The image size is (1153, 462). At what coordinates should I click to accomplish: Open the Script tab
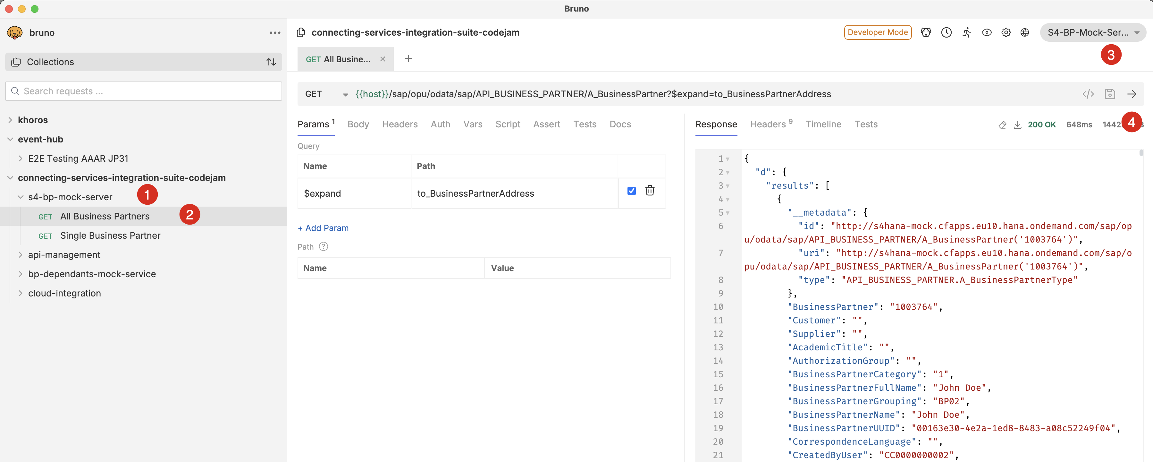[508, 124]
